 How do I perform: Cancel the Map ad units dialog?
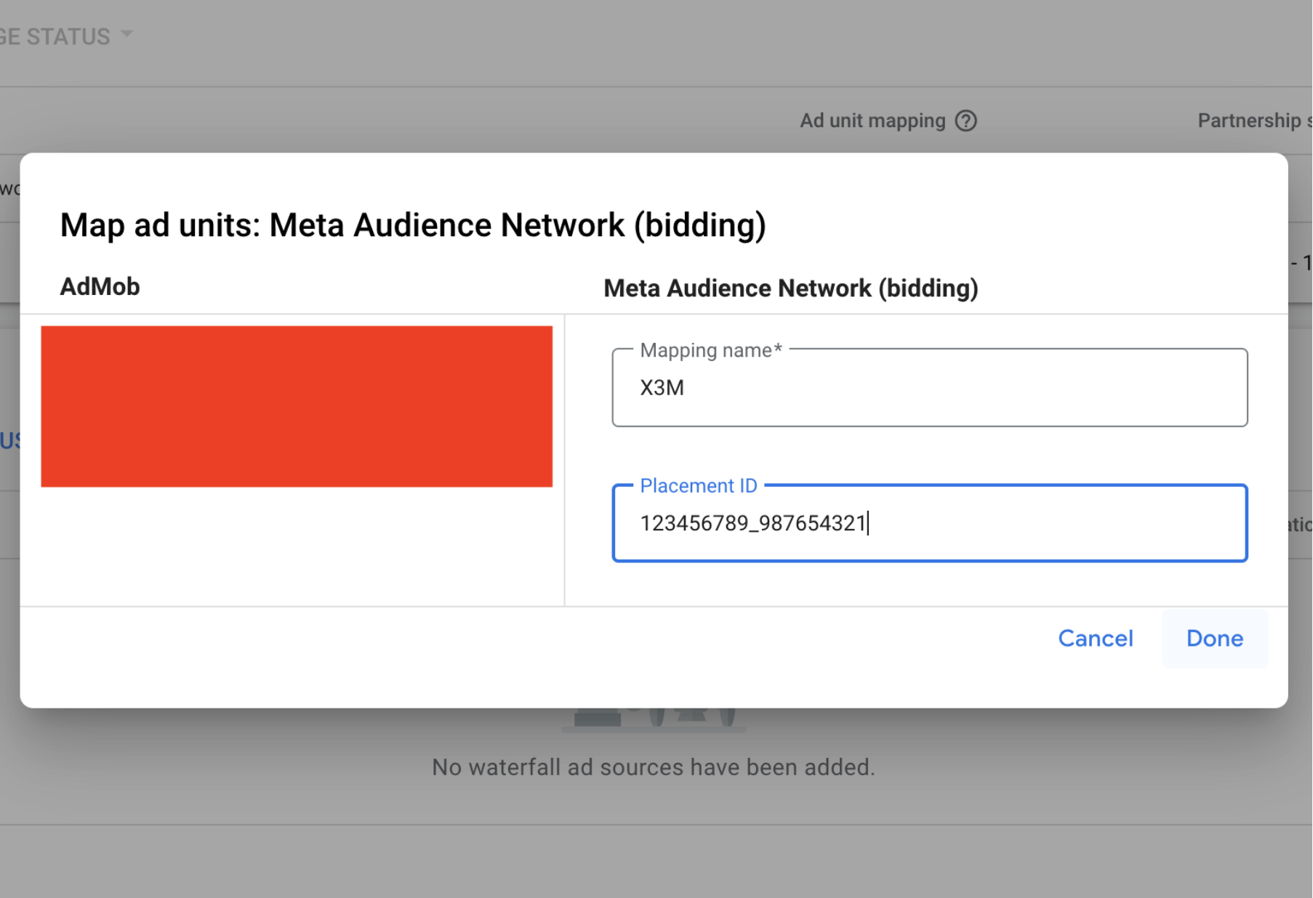pos(1095,639)
